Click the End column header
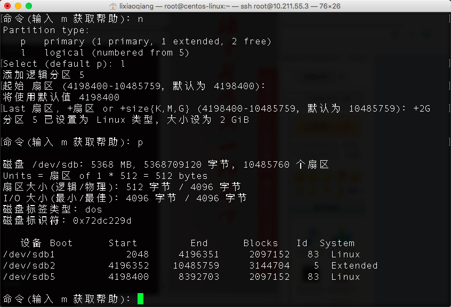 click(199, 243)
